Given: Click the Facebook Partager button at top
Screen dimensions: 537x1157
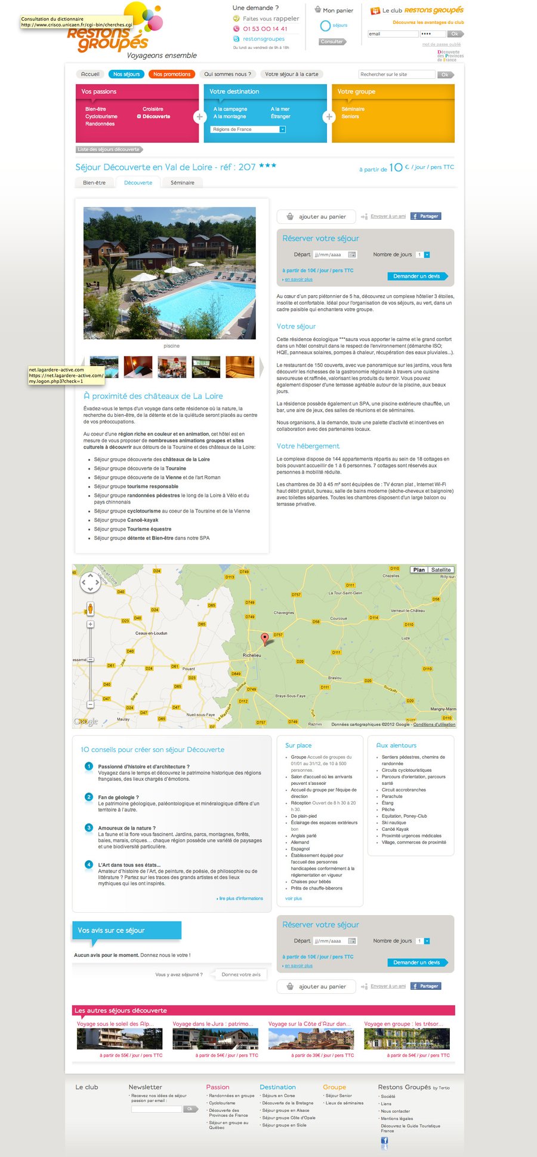Looking at the screenshot, I should 425,216.
